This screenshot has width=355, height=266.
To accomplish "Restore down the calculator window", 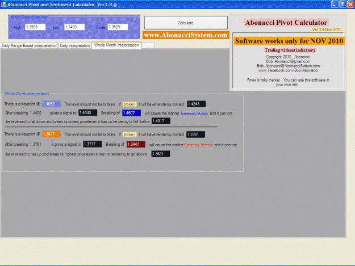I will coord(343,5).
